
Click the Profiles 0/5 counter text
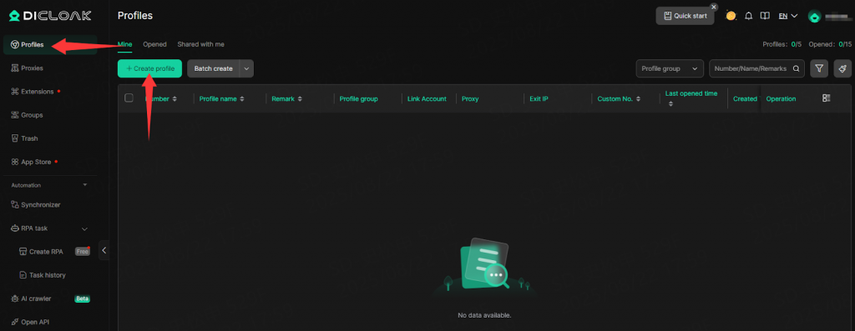click(782, 44)
